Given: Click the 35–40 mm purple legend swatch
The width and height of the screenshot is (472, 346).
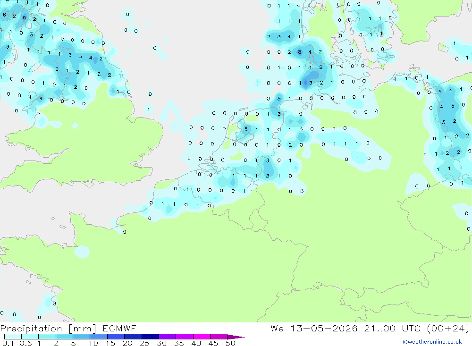Looking at the screenshot, I should click(184, 337).
